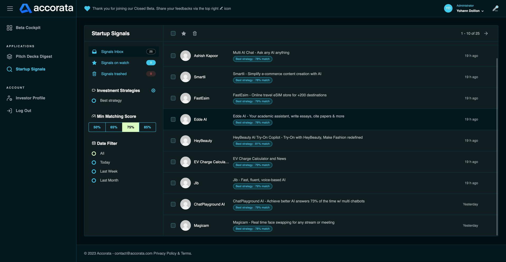Viewport: 506px width, 262px height.
Task: Click the trash icon in signals toolbar
Action: 195,34
